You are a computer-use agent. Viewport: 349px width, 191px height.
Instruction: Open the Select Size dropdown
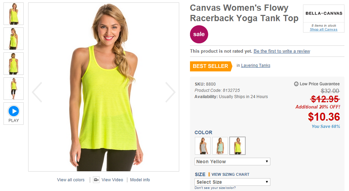pyautogui.click(x=232, y=182)
